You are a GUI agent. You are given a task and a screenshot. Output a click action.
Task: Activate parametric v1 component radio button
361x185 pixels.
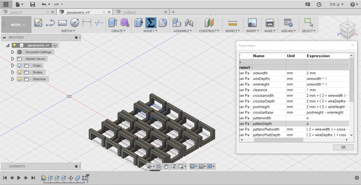55,45
